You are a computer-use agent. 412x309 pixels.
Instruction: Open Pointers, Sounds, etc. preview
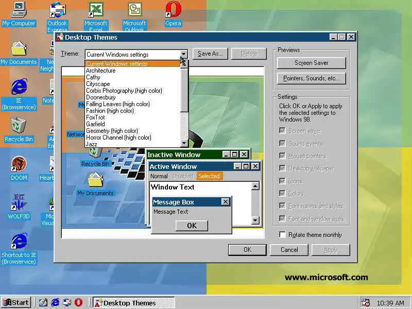[x=312, y=78]
